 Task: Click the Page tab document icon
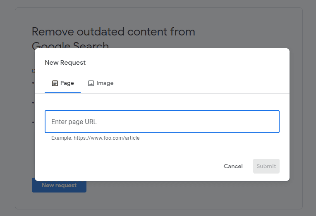pos(55,83)
